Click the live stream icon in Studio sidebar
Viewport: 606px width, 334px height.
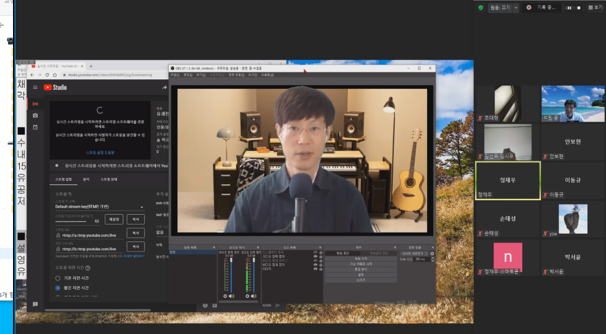click(x=35, y=103)
